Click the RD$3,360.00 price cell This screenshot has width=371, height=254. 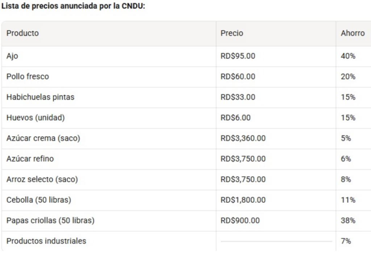tap(243, 138)
